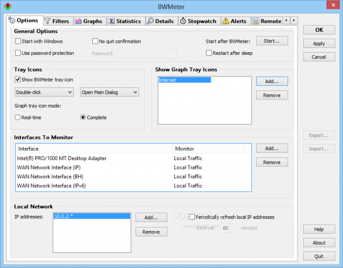This screenshot has height=268, width=343.
Task: Tick Use password protection checkbox
Action: [18, 53]
